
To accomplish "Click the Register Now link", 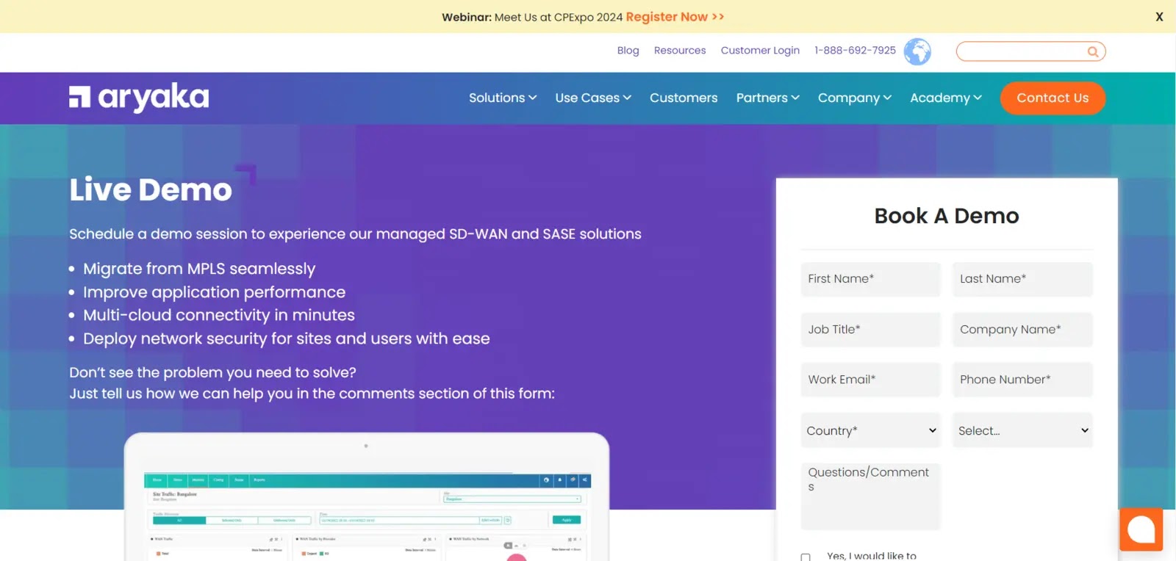I will tap(675, 17).
